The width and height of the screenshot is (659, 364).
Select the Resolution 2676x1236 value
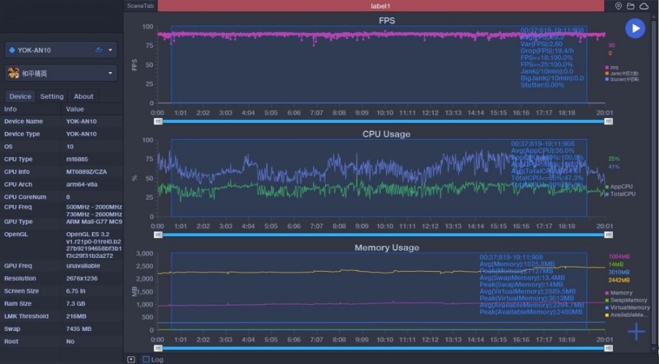click(x=82, y=278)
